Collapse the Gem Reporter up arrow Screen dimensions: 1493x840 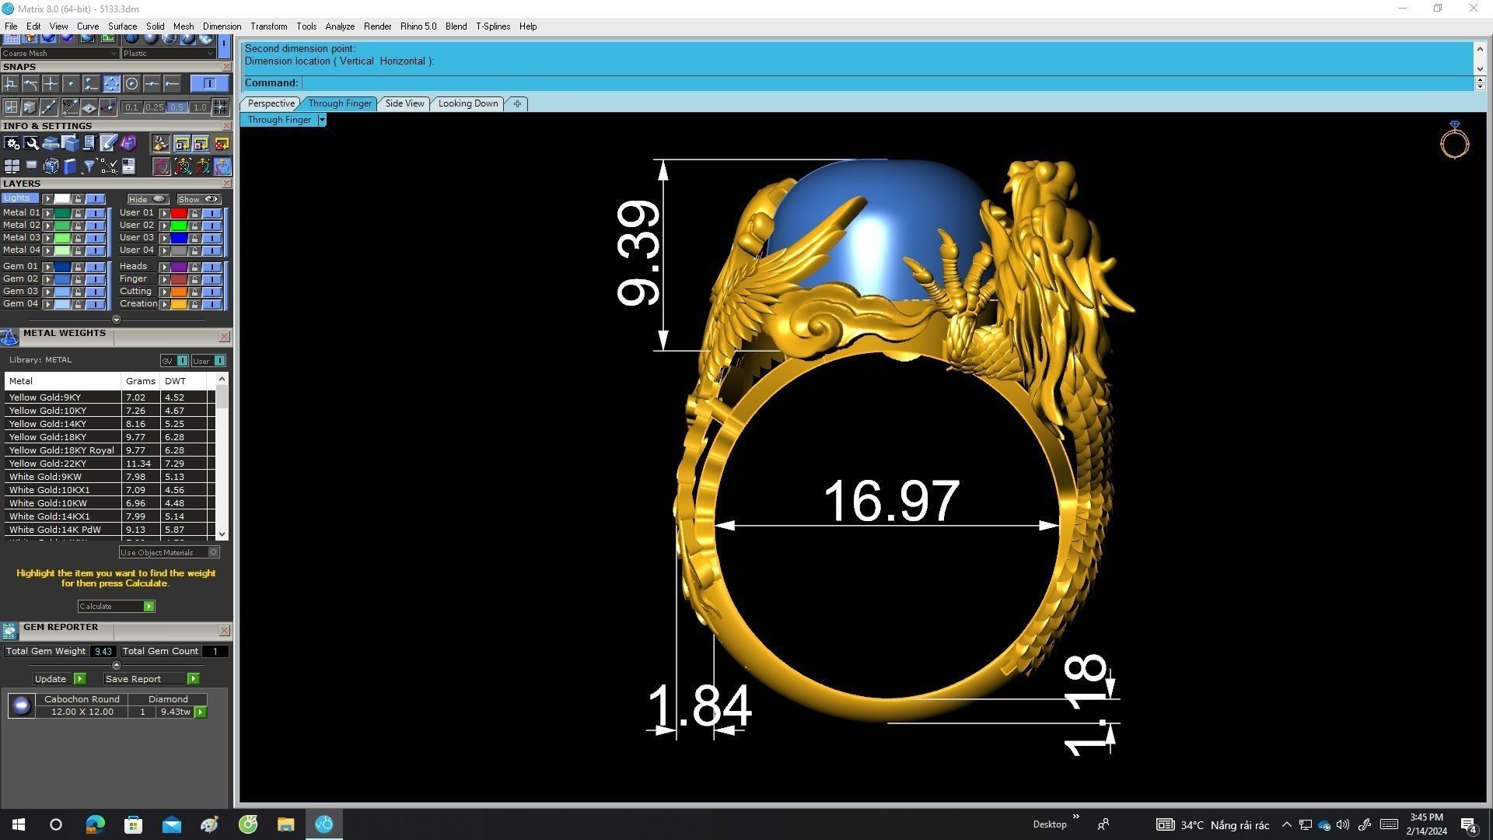[x=117, y=665]
